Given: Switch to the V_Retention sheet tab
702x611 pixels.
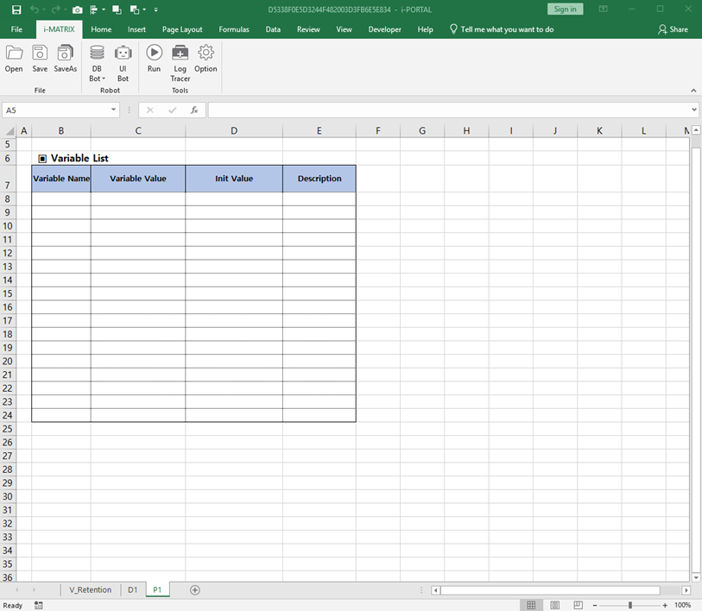Looking at the screenshot, I should (x=90, y=589).
